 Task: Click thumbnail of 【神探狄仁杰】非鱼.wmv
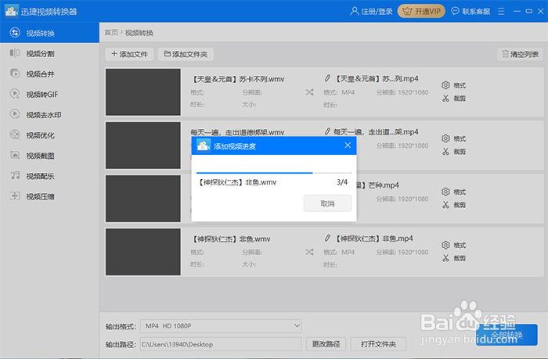click(x=143, y=252)
